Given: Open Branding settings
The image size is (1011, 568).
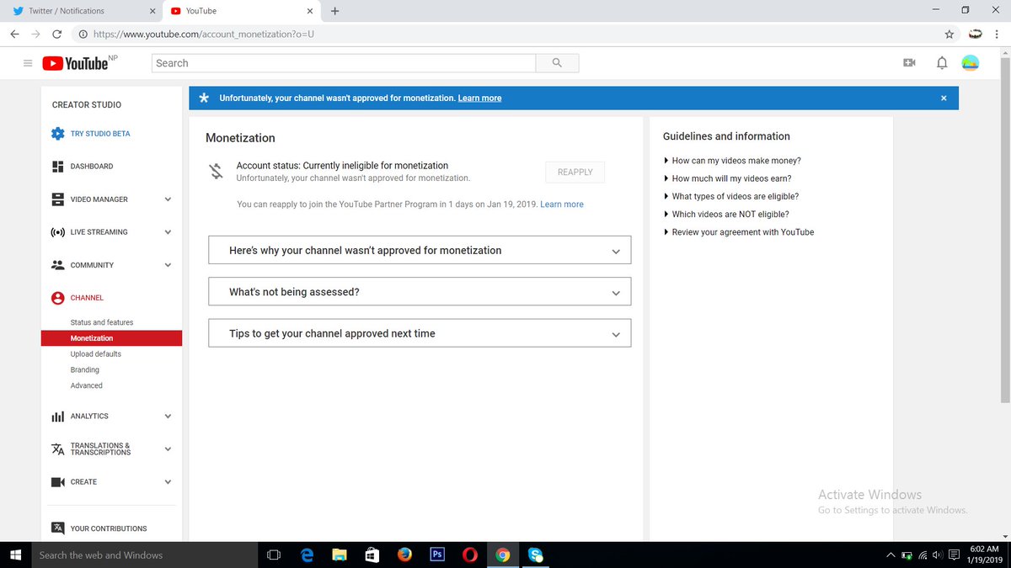Looking at the screenshot, I should coord(84,370).
